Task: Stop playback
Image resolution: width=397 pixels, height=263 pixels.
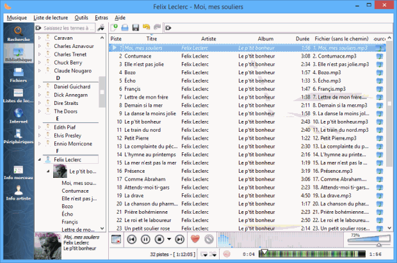Action: (x=159, y=239)
